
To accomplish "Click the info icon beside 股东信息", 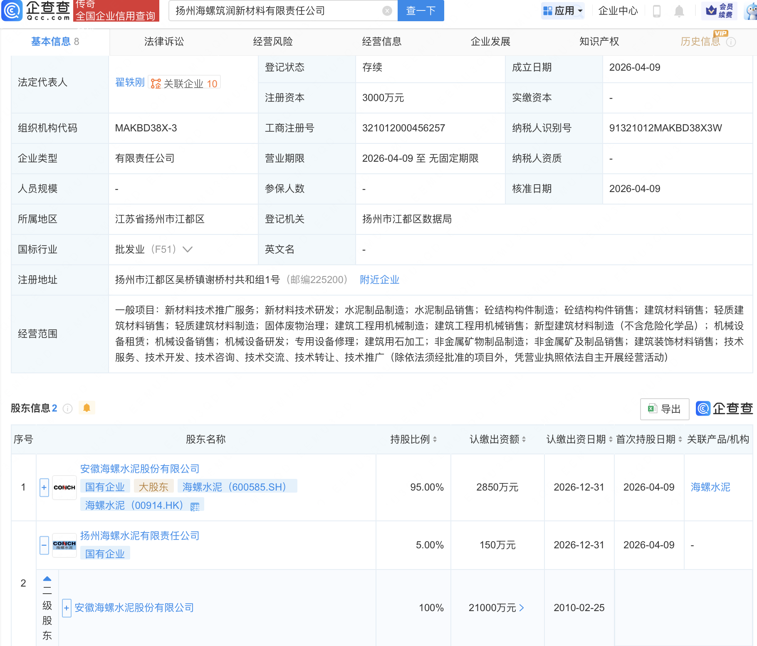I will [67, 409].
